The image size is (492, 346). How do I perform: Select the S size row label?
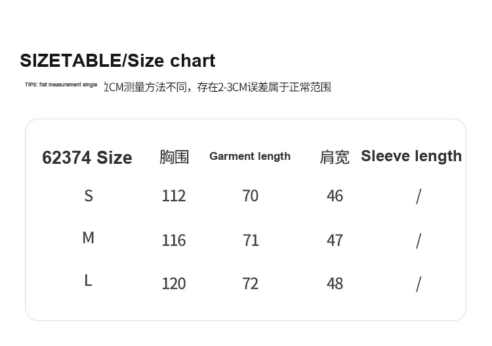[89, 195]
